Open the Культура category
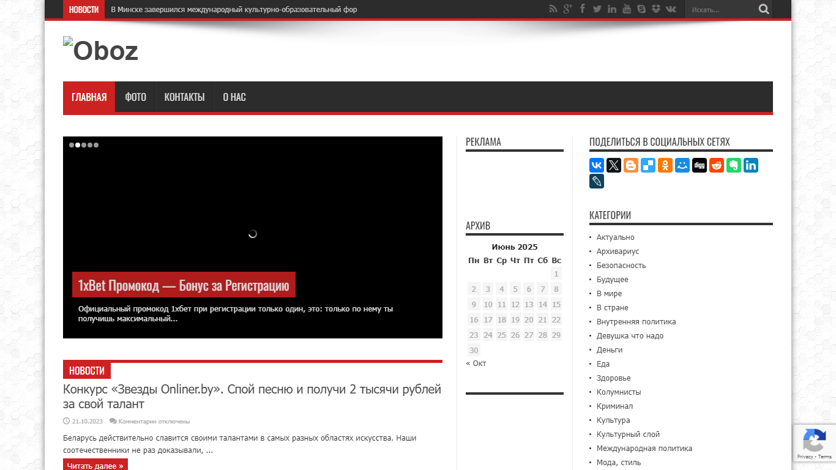Viewport: 836px width, 470px height. 613,420
